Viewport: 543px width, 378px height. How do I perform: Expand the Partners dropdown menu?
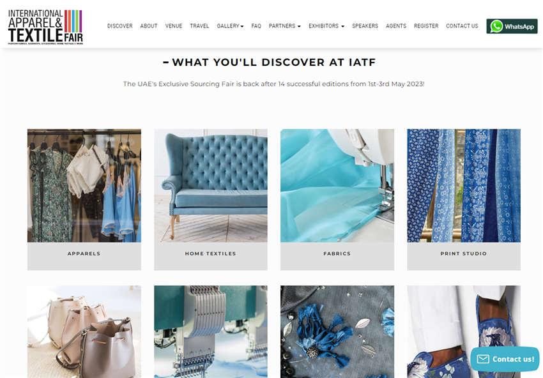[x=285, y=26]
